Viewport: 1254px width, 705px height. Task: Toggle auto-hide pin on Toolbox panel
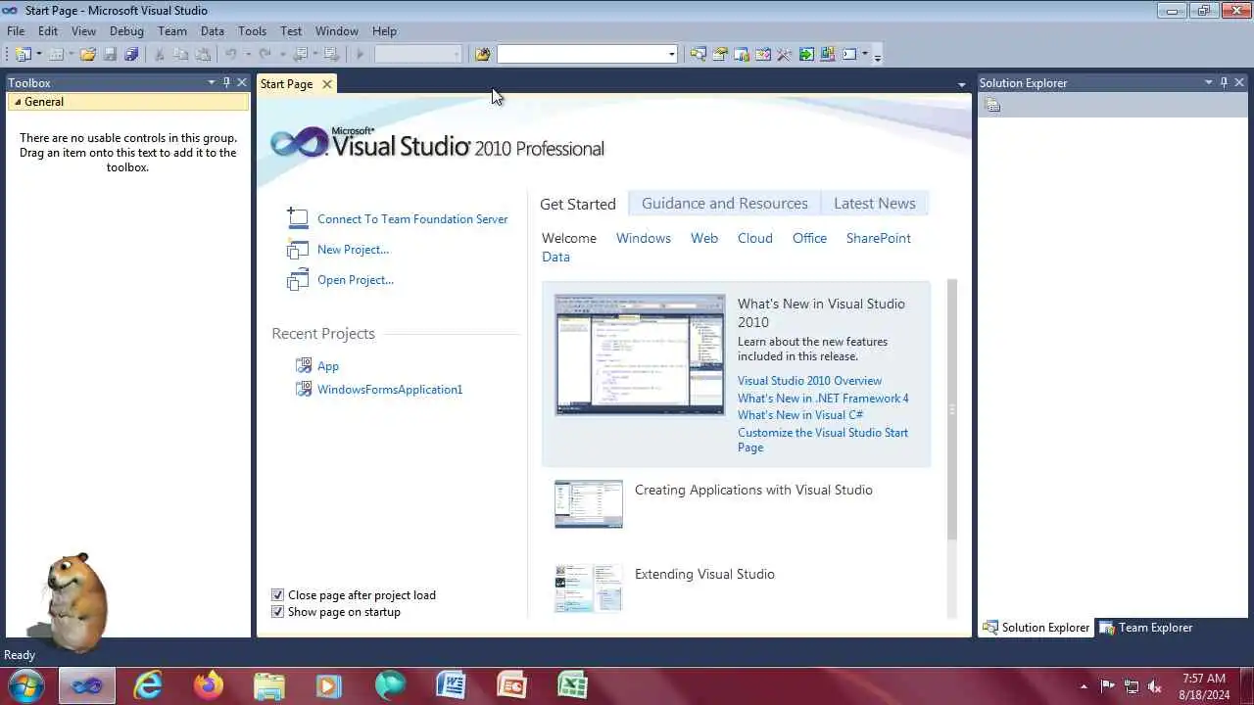click(x=226, y=83)
